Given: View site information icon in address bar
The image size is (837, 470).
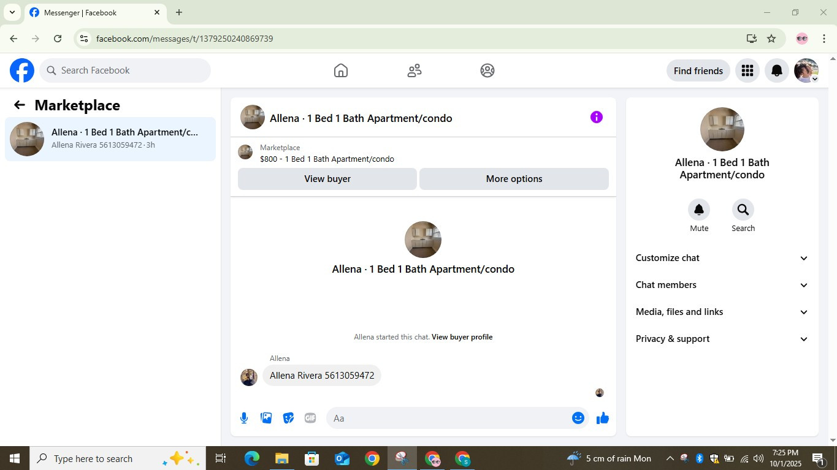Looking at the screenshot, I should click(84, 39).
